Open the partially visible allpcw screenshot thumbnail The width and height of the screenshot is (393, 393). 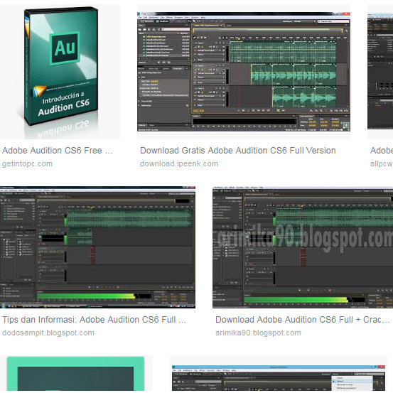[380, 72]
